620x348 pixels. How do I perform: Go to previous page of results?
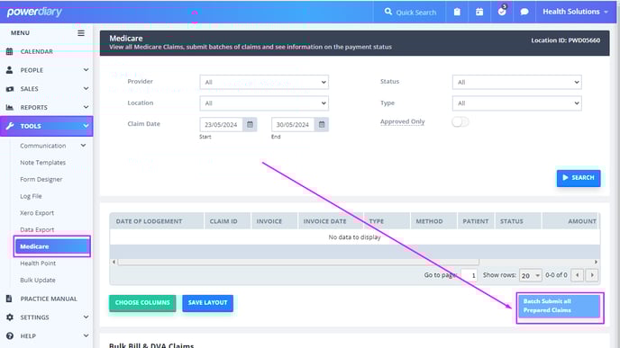point(578,275)
